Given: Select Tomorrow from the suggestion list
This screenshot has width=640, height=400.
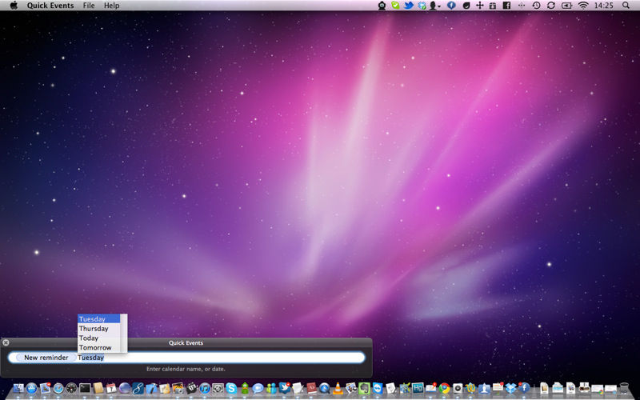Looking at the screenshot, I should (98, 347).
